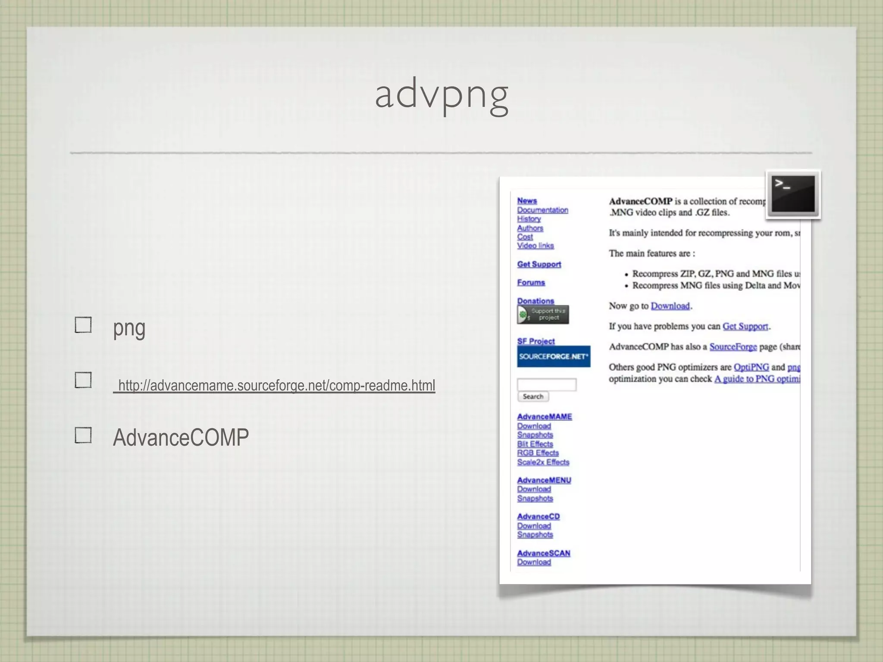Click the Support this project badge
This screenshot has height=662, width=883.
[x=543, y=315]
